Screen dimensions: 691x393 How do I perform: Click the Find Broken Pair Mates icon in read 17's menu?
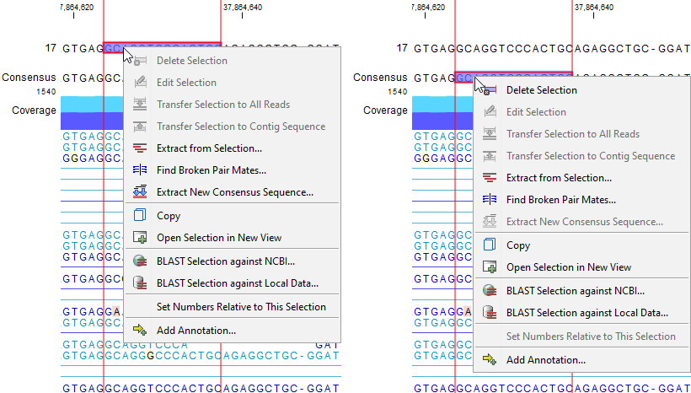[141, 170]
